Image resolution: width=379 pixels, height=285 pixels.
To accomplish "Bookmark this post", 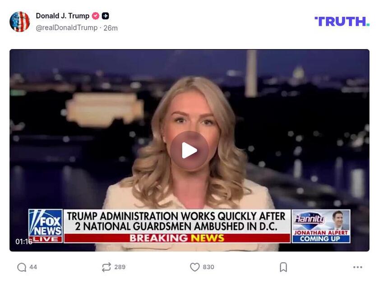I will [x=283, y=267].
